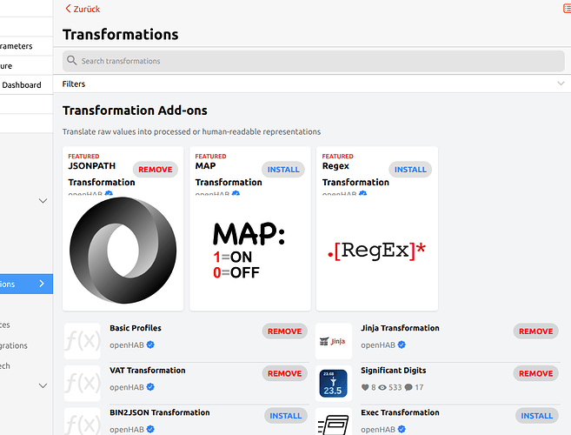571x435 pixels.
Task: Click the back chevron icon beside Zurück
Action: click(x=68, y=9)
